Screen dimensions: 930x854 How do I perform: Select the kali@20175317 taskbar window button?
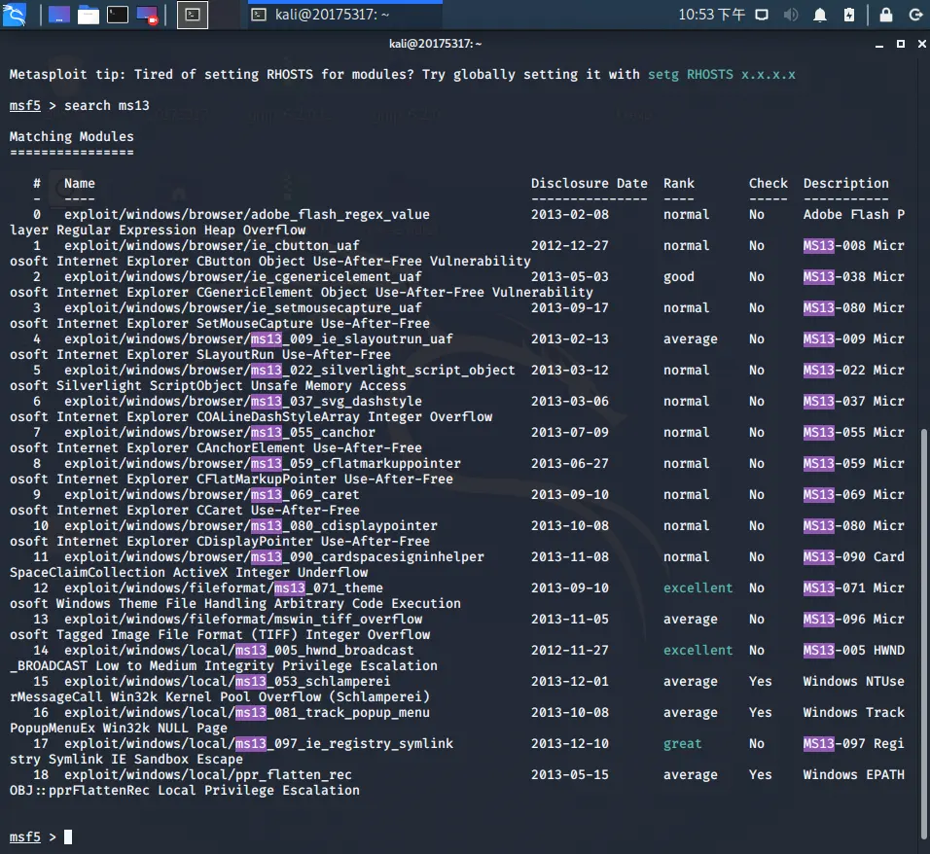point(345,15)
